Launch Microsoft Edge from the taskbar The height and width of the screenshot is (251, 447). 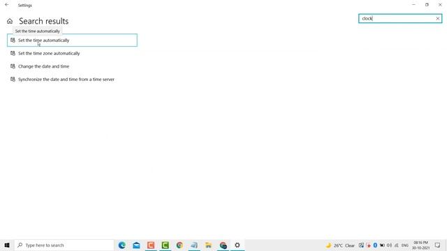click(x=122, y=245)
